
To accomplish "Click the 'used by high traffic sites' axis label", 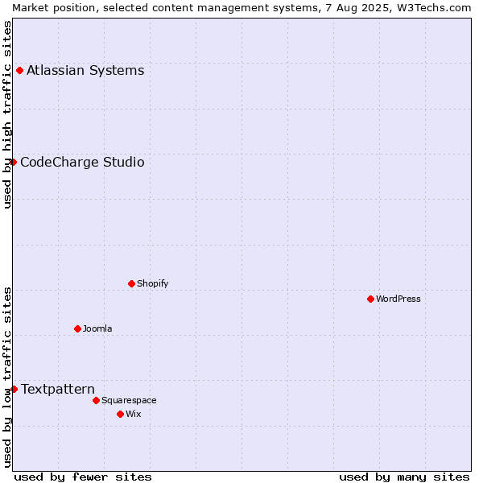I will 7,114.
